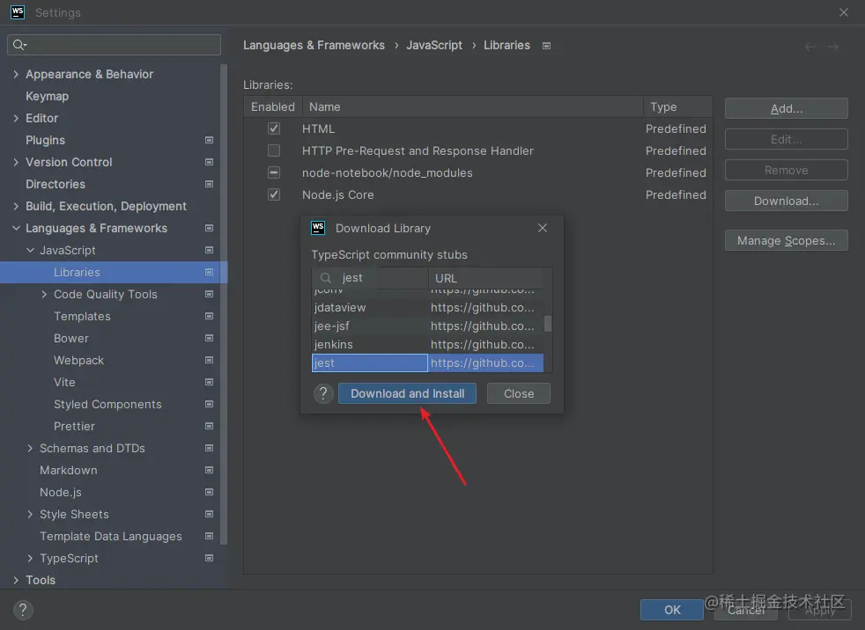The height and width of the screenshot is (630, 865).
Task: Click the project-level icon beside Schemas and DTDs
Action: 209,448
